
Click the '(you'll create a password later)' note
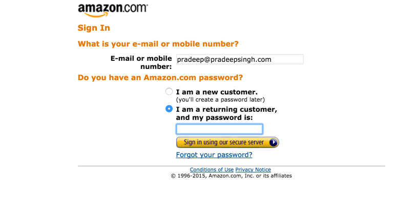pyautogui.click(x=220, y=100)
